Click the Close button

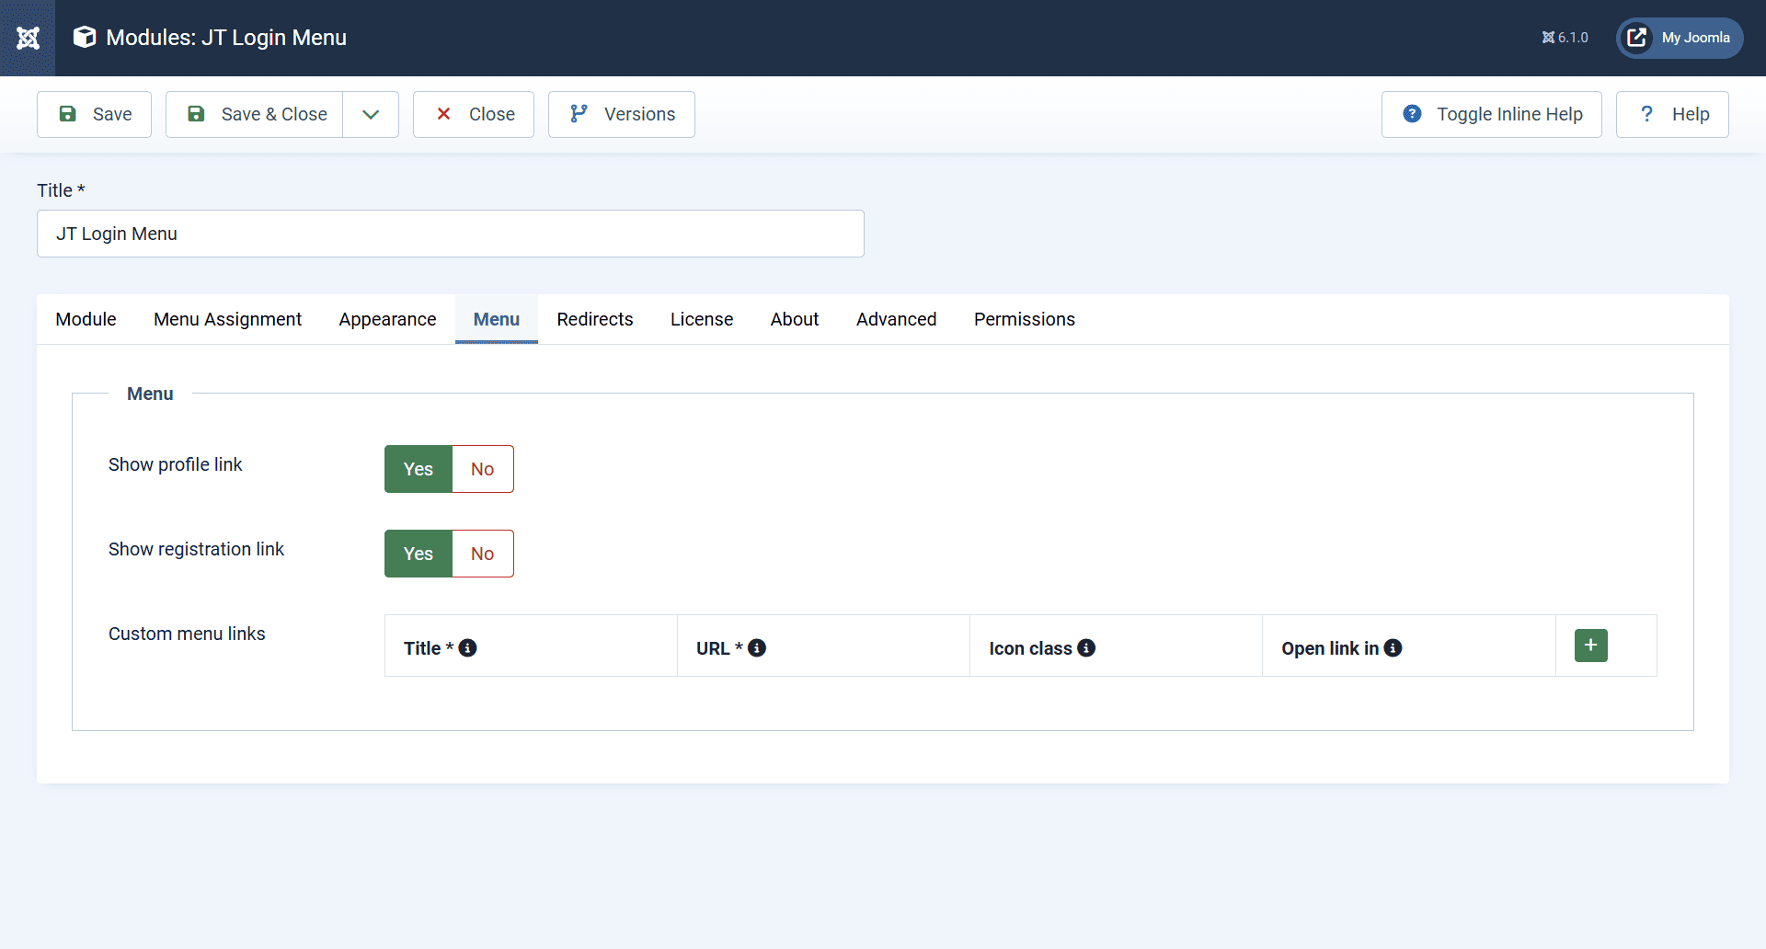coord(473,113)
